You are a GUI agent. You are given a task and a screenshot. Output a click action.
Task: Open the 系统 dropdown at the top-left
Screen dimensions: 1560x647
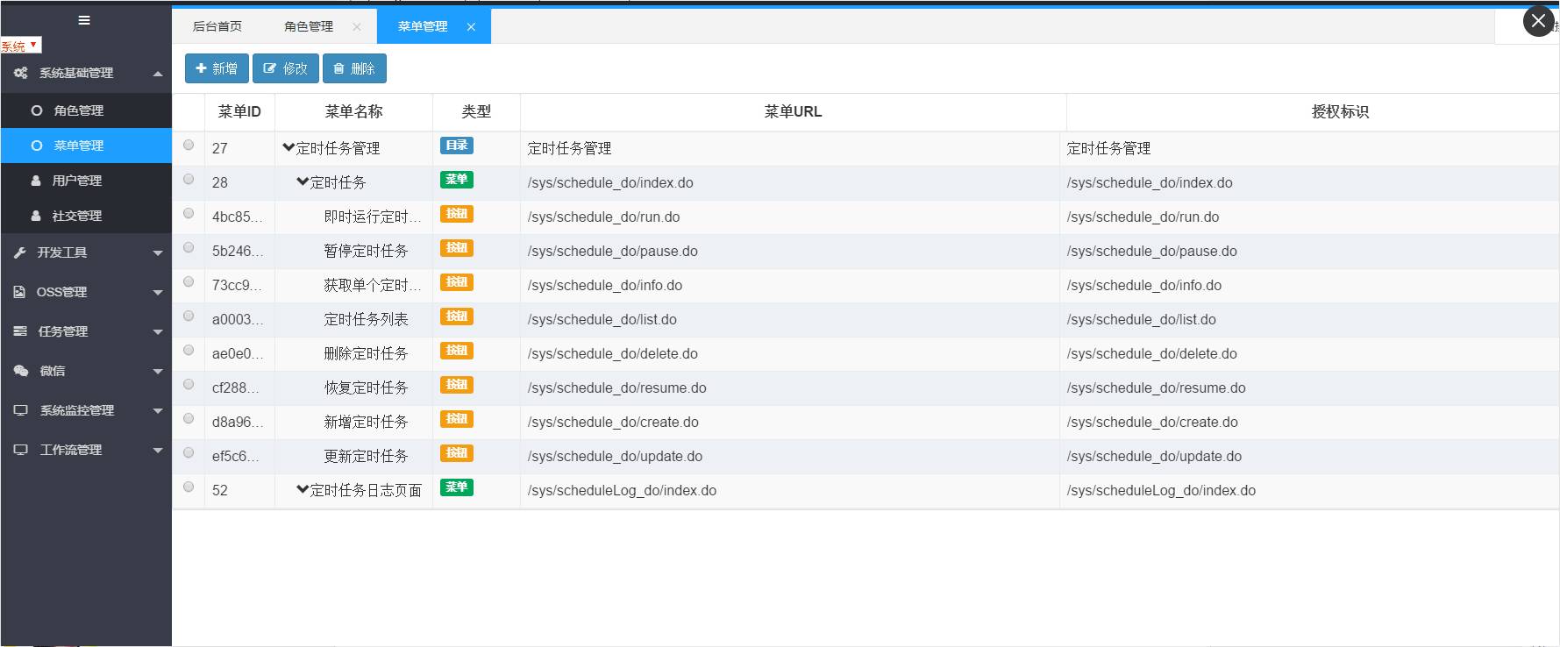[20, 46]
